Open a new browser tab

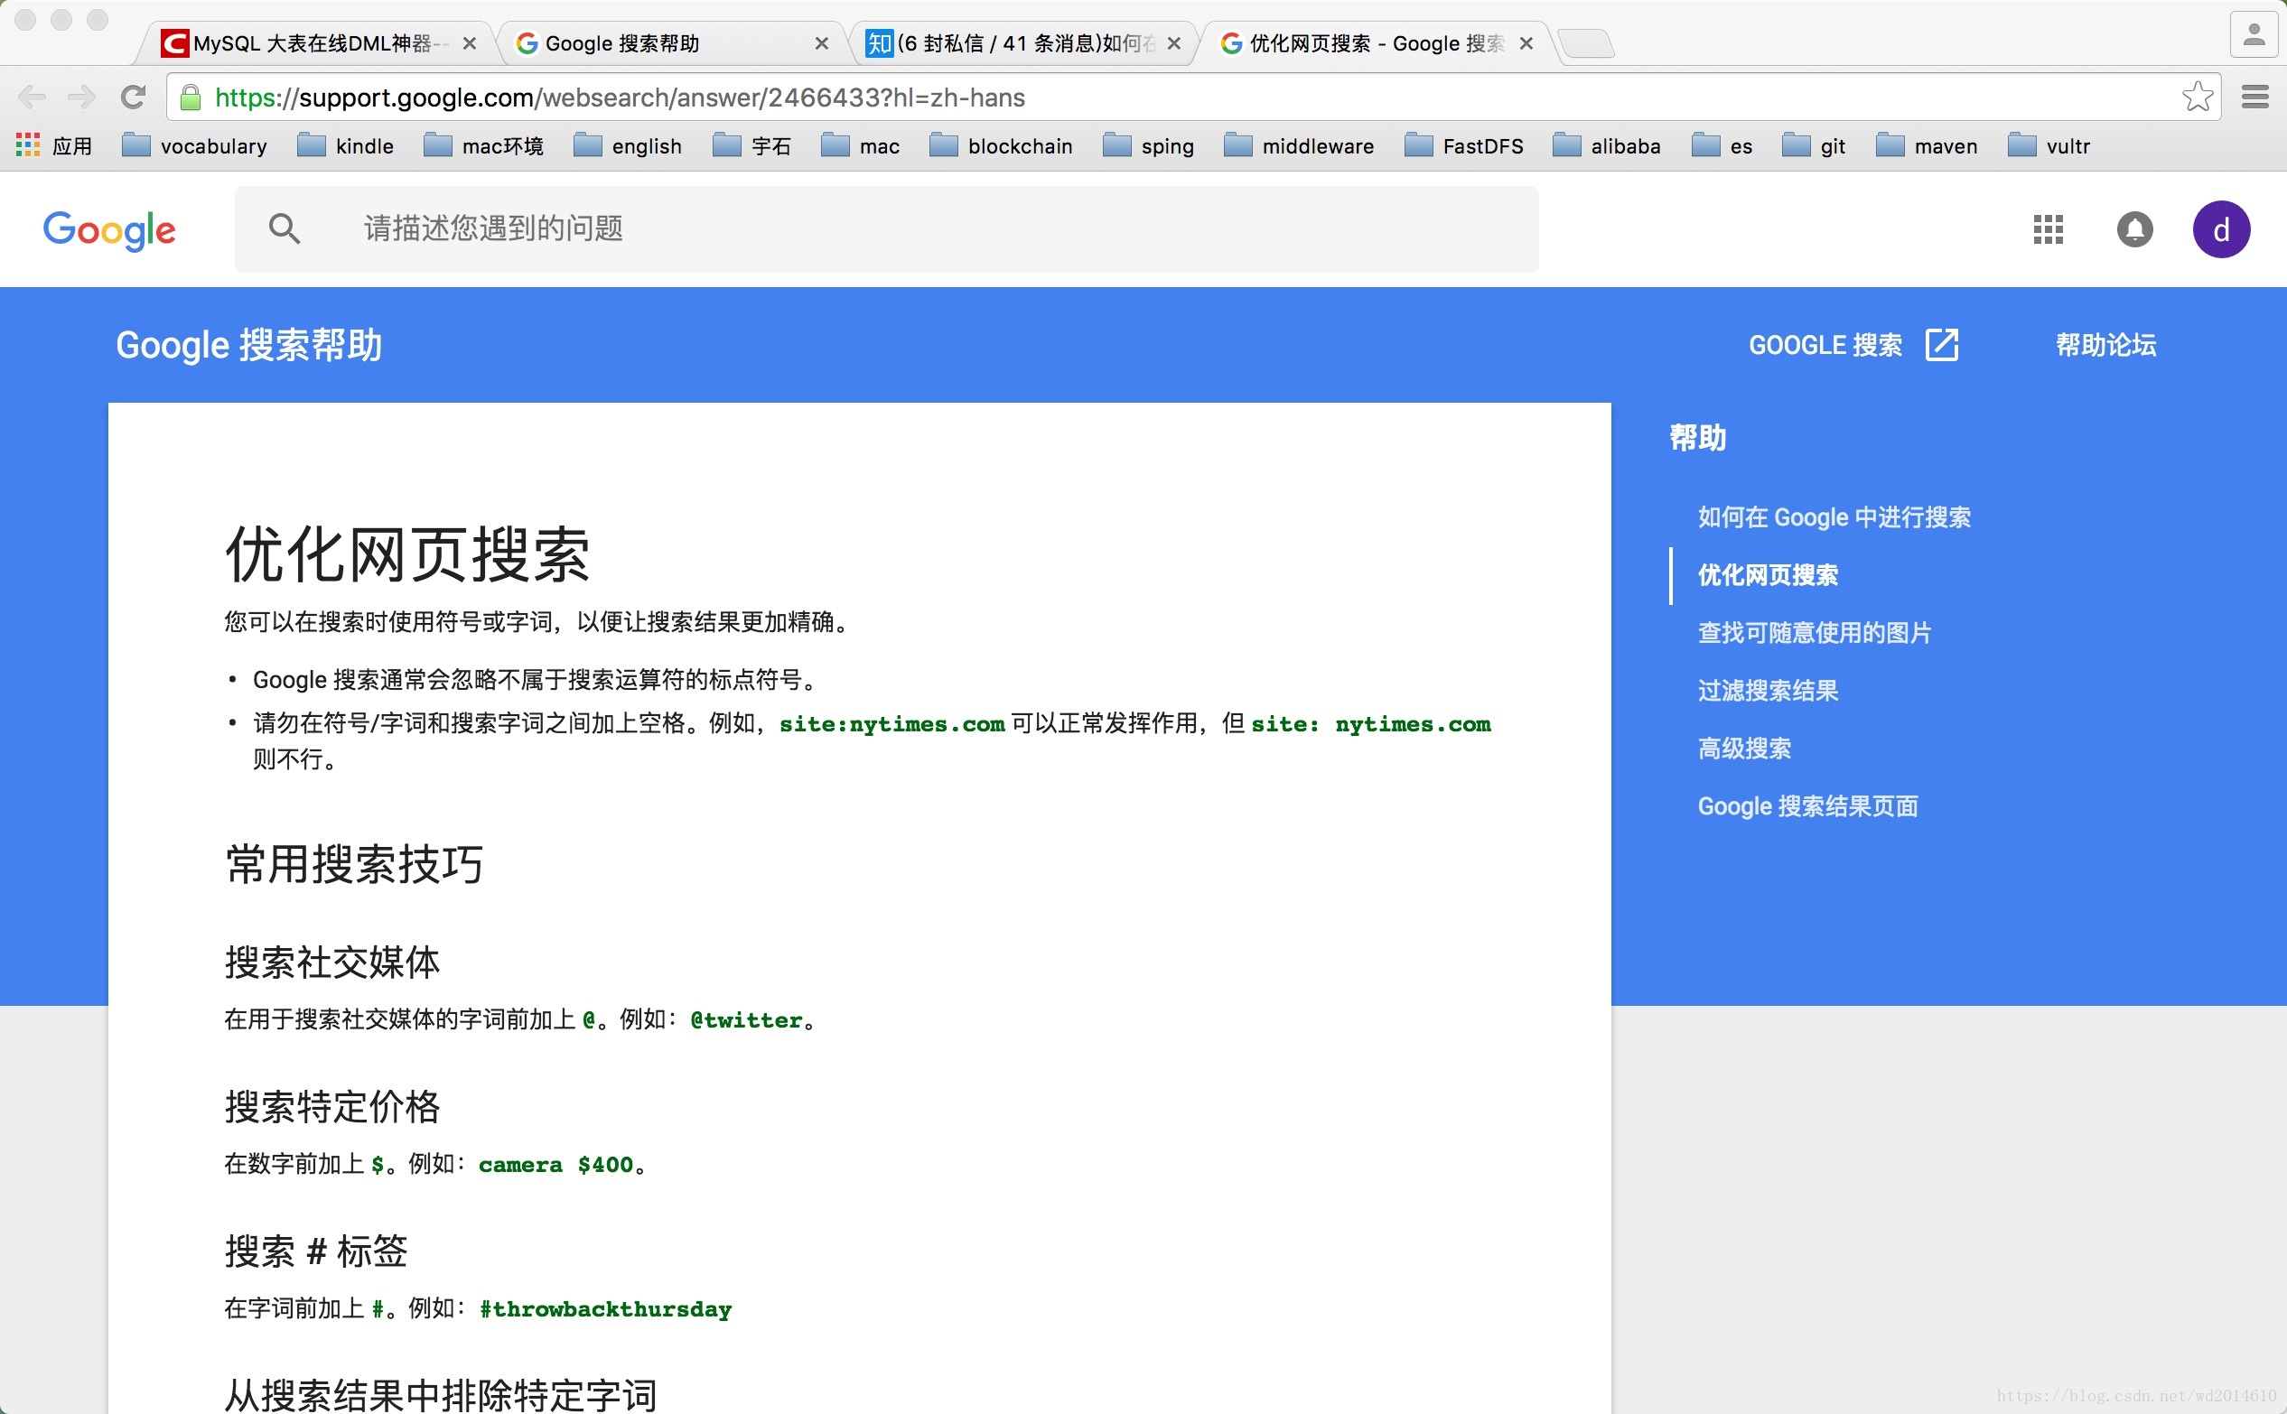(1586, 43)
